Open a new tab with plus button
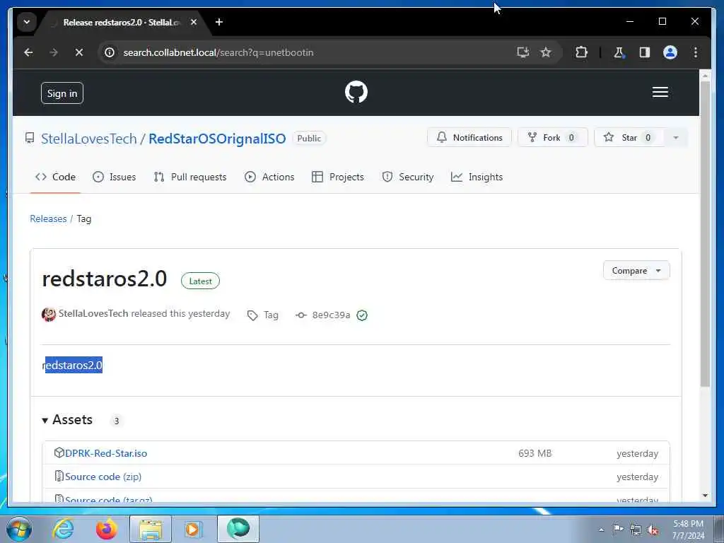This screenshot has height=543, width=724. (219, 22)
